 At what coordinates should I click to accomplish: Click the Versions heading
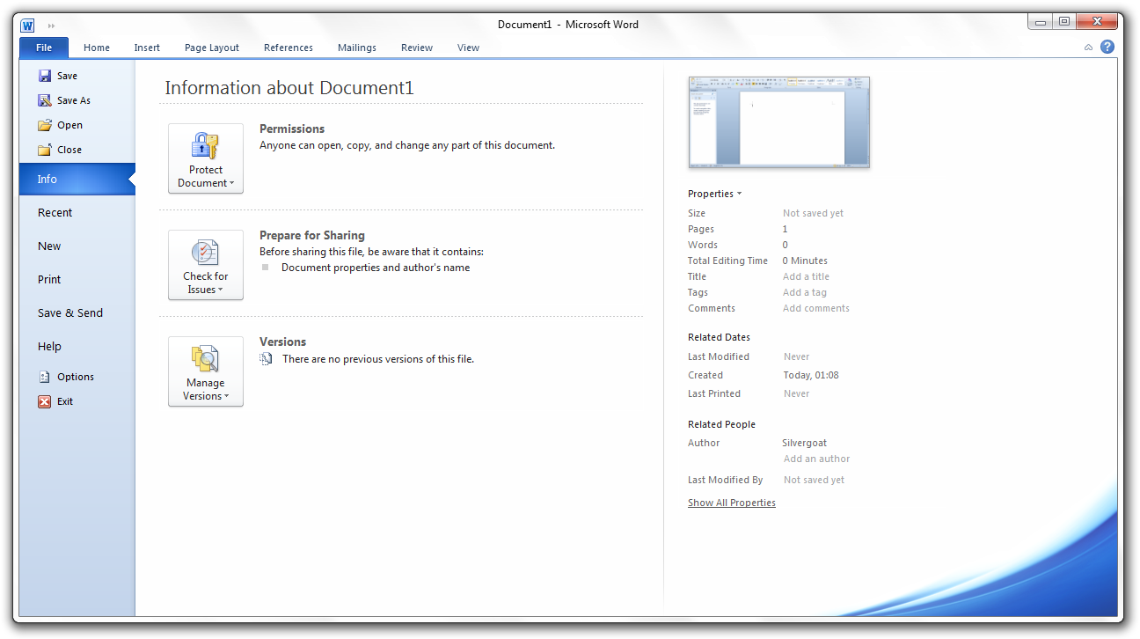[x=283, y=342]
